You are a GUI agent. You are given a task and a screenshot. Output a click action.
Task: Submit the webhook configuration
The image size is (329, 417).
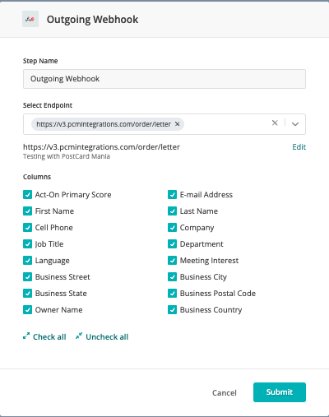[x=280, y=392]
